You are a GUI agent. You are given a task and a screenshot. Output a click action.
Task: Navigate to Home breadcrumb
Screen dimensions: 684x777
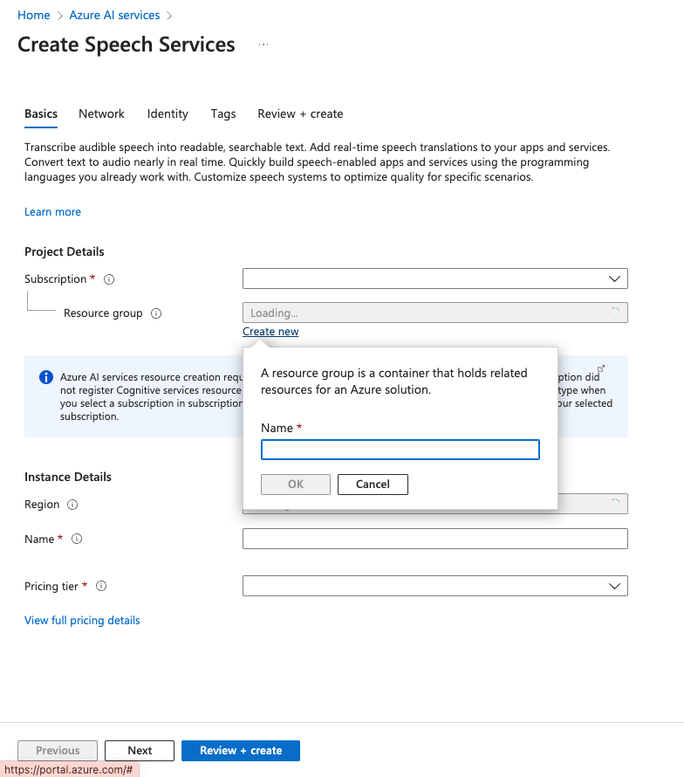pyautogui.click(x=34, y=16)
